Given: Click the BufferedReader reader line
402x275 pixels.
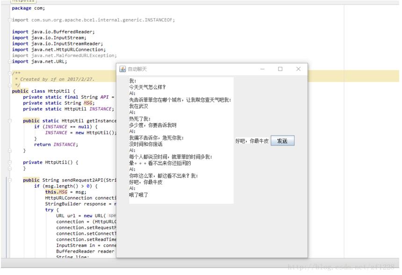Looking at the screenshot, I should click(85, 251).
